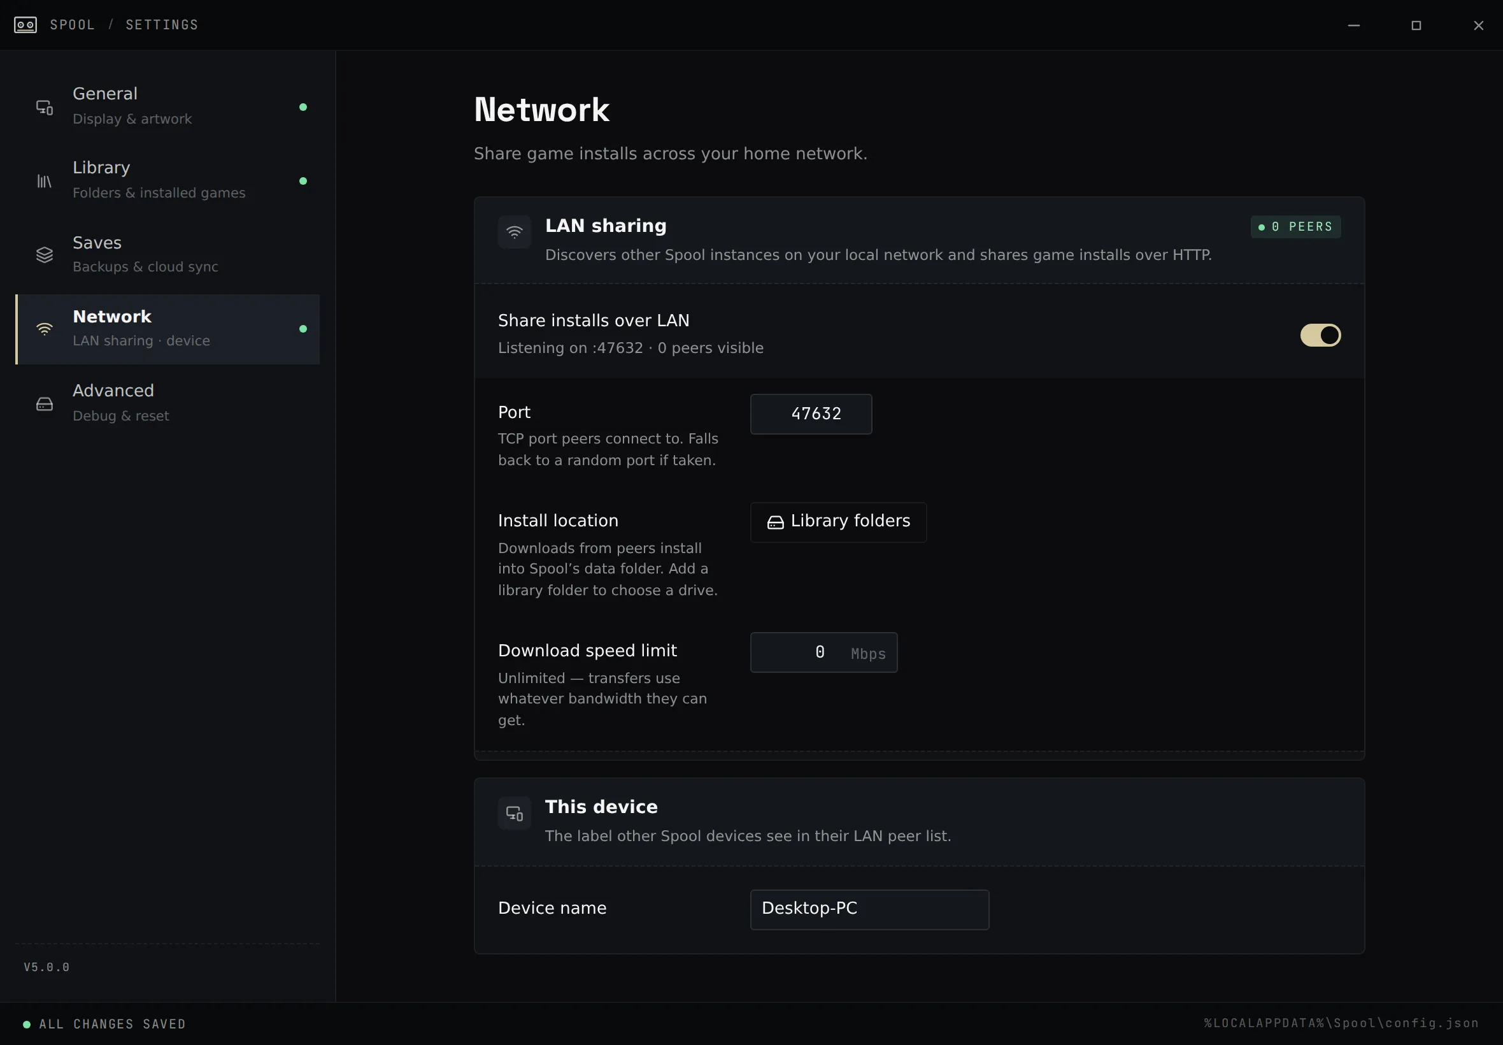Maximize the Spool settings window
The height and width of the screenshot is (1045, 1503).
click(1416, 25)
